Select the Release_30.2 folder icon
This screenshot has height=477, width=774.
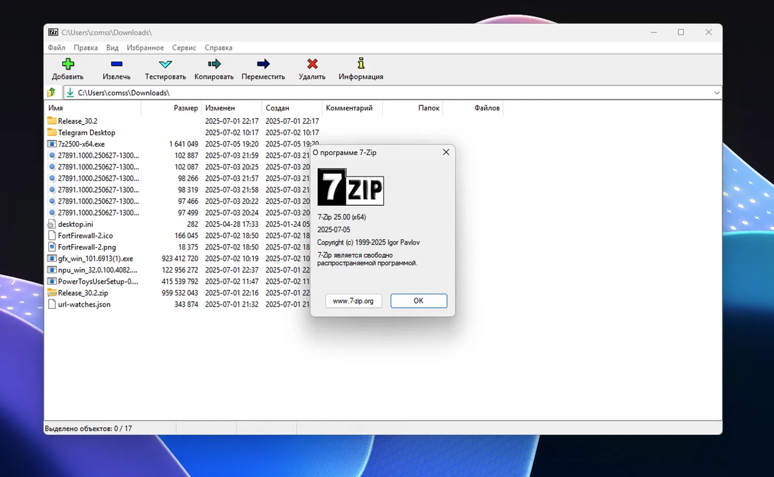pos(52,121)
